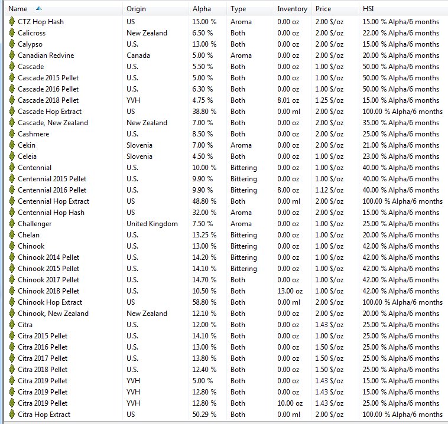Click the hop icon beside Citra 2015 Pellet

coord(12,336)
